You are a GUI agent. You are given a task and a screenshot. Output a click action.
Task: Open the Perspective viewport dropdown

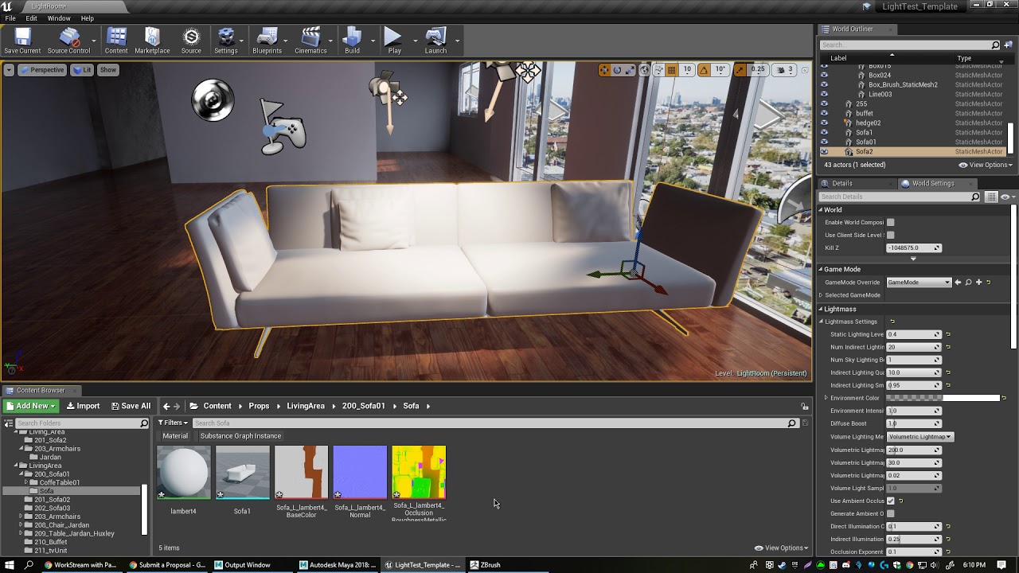[41, 70]
